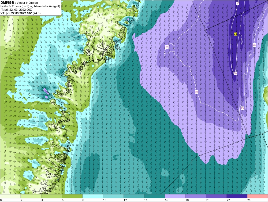Image resolution: width=268 pixels, height=202 pixels.
Task: Click the 6–8 m/s olive green legend swatch
Action: tap(72, 196)
